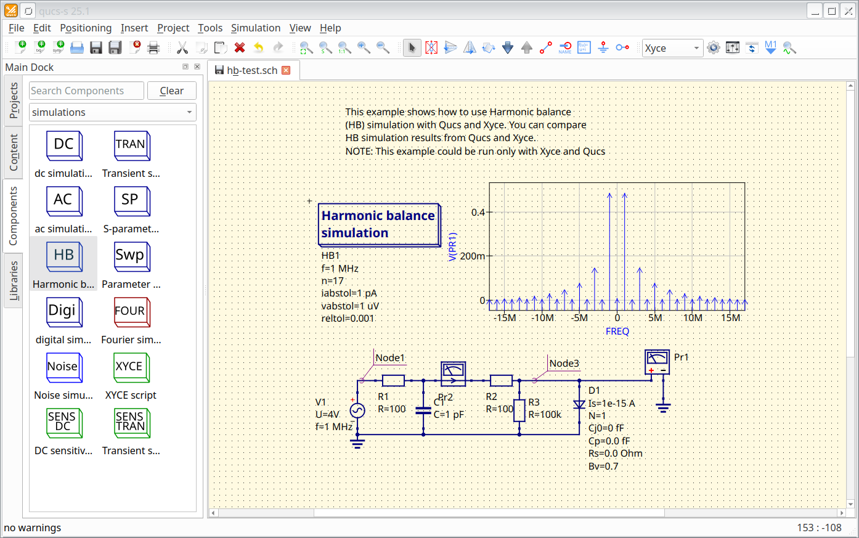The height and width of the screenshot is (538, 859).
Task: Expand the simulations category combo box
Action: [112, 112]
